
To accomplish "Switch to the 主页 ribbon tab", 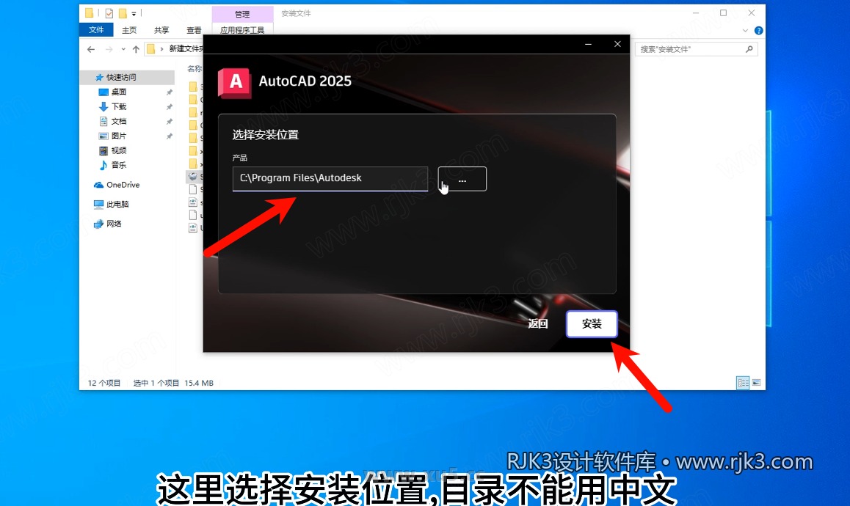I will 129,30.
